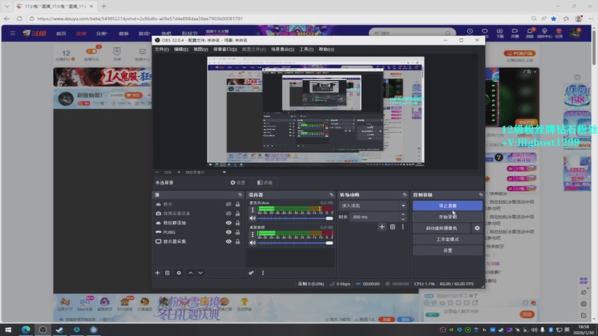This screenshot has height=336, width=598.
Task: Zoom out OBS preview with minus
Action: point(157,172)
